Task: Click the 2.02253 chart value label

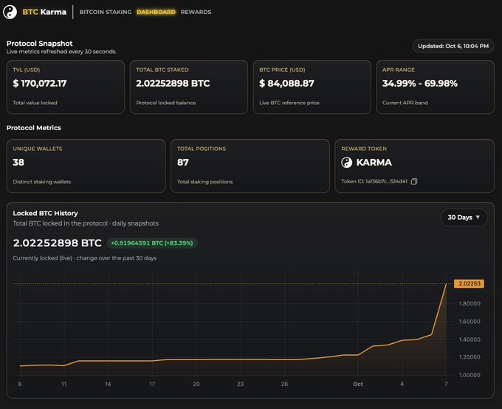Action: pos(469,283)
